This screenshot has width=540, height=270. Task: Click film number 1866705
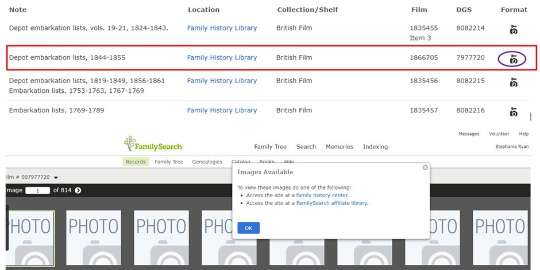[x=424, y=58]
